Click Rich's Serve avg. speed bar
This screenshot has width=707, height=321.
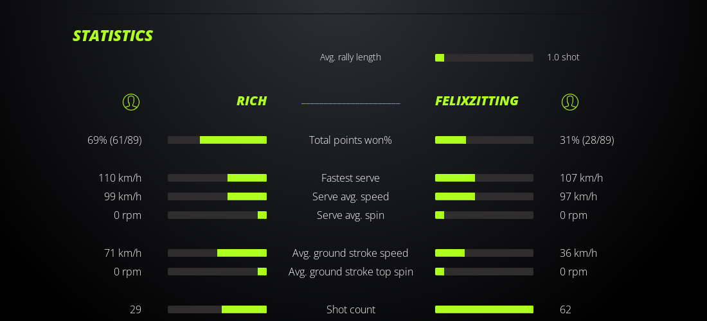[x=217, y=196]
